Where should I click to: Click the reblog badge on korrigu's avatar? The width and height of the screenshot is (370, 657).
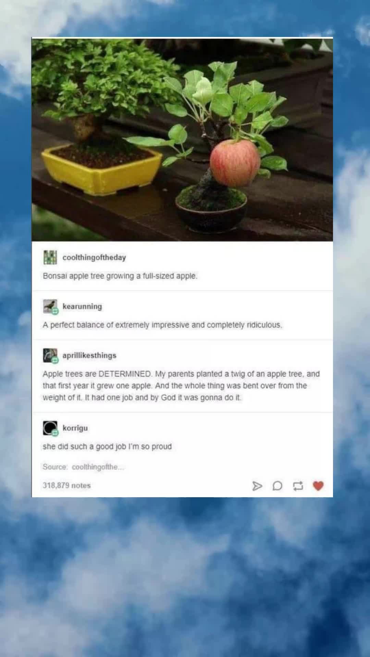click(55, 433)
